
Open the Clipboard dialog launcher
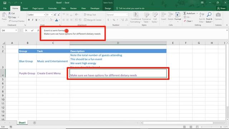tap(25, 25)
